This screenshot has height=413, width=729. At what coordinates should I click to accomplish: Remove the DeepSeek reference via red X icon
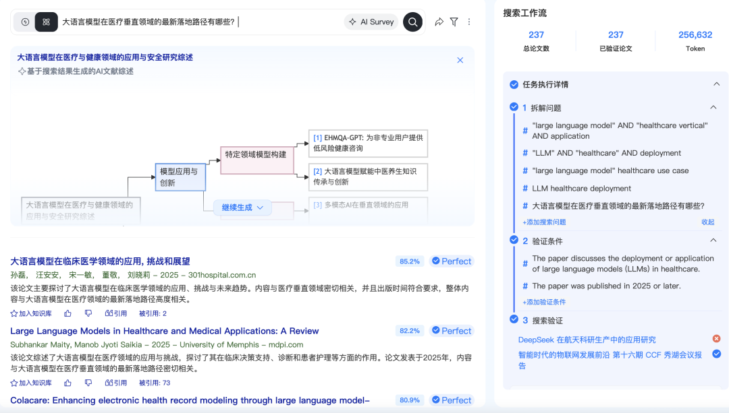coord(718,339)
